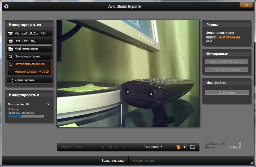
Task: Step one frame backward
Action: [x=117, y=147]
